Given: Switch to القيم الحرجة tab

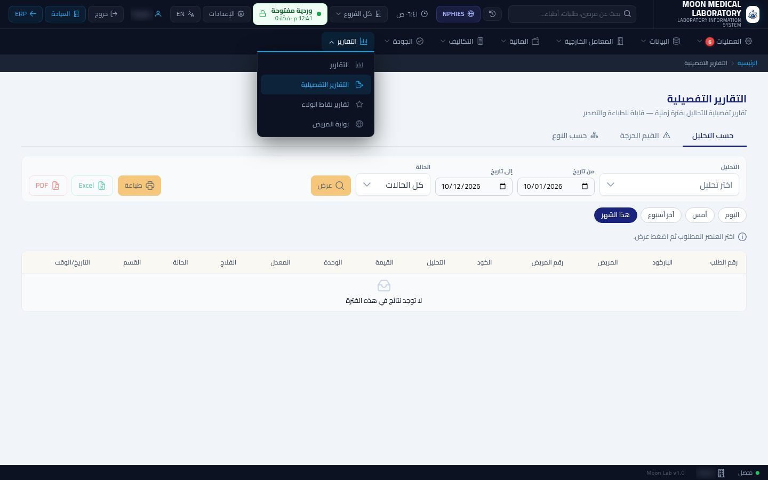Looking at the screenshot, I should [645, 135].
